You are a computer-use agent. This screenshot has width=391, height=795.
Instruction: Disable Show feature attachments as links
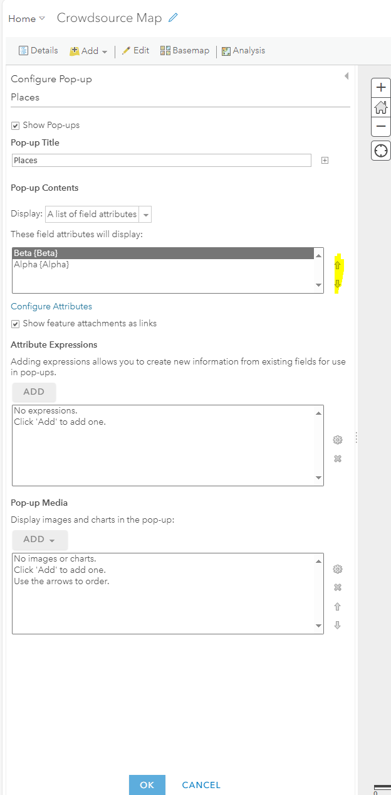[x=15, y=323]
